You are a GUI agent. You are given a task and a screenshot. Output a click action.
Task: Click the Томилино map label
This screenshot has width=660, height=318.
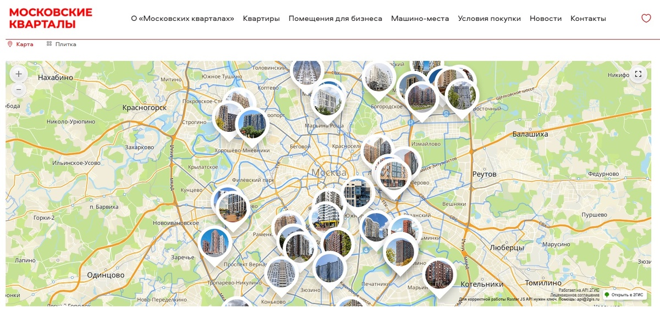(x=542, y=284)
